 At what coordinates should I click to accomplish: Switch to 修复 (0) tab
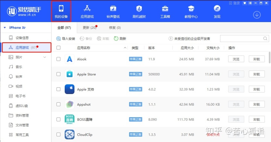click(x=115, y=28)
